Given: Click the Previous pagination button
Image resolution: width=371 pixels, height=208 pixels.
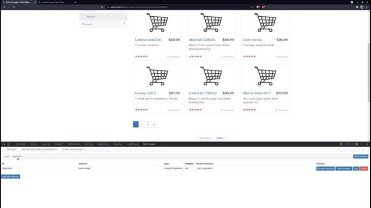Looking at the screenshot, I should [205, 138].
